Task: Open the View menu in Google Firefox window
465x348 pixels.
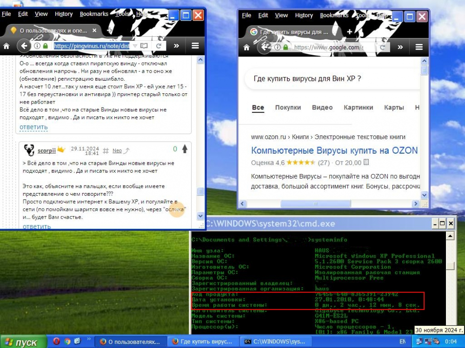Action: (x=281, y=15)
